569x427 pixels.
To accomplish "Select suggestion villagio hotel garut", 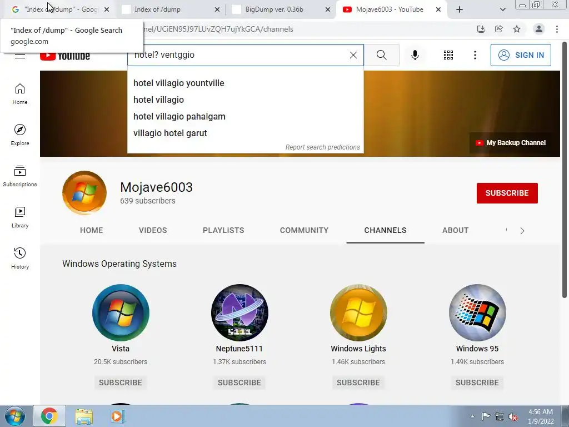I will click(x=245, y=133).
